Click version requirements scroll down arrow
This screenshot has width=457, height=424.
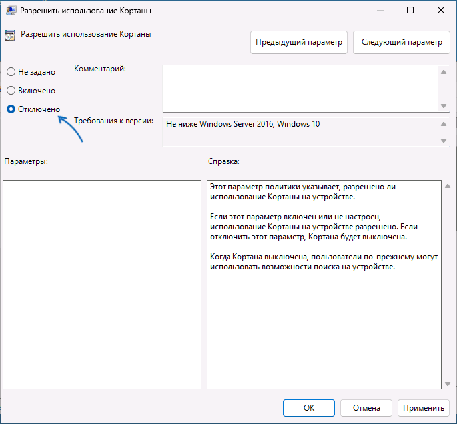[x=444, y=141]
